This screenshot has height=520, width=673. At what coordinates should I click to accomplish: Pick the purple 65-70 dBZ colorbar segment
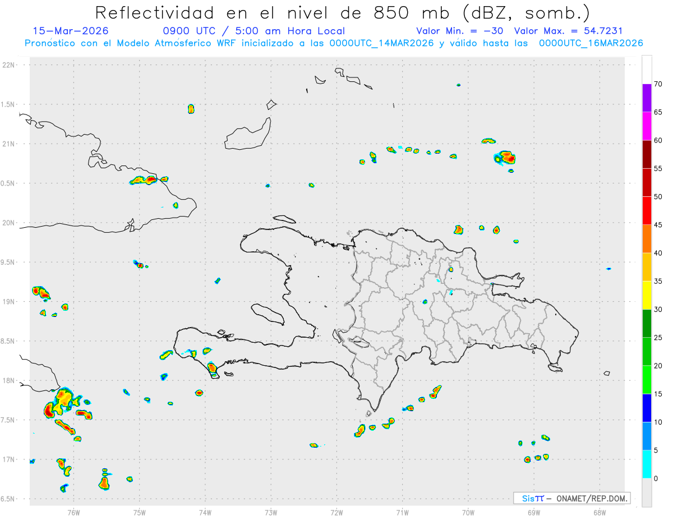click(647, 98)
